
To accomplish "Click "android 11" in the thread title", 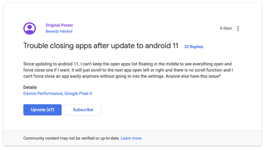I will click(162, 46).
